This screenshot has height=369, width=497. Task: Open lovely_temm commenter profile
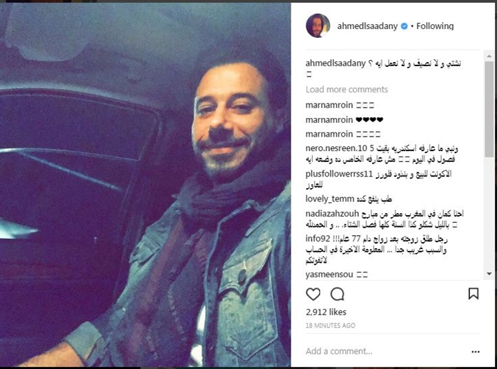click(330, 199)
